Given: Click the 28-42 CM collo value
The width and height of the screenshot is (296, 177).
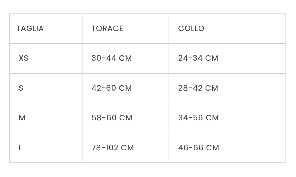Looking at the screenshot, I should (x=198, y=88).
